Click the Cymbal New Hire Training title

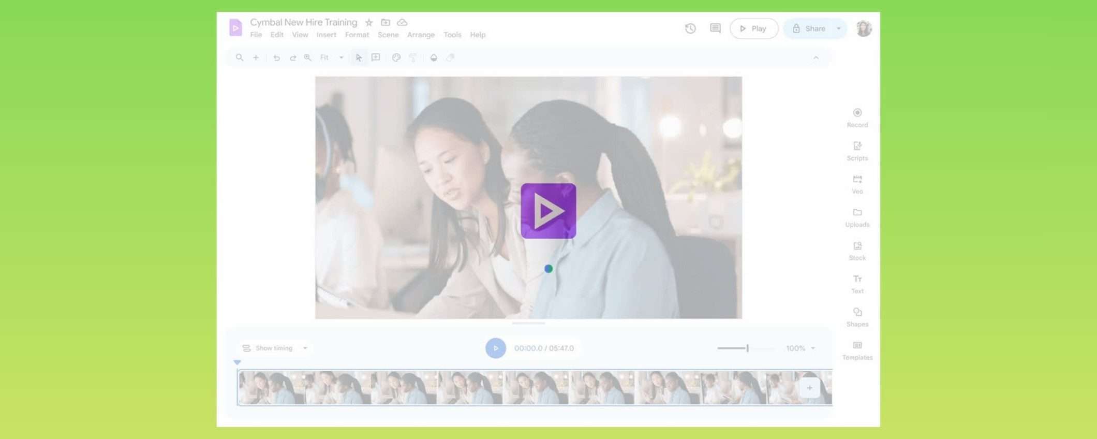[303, 22]
